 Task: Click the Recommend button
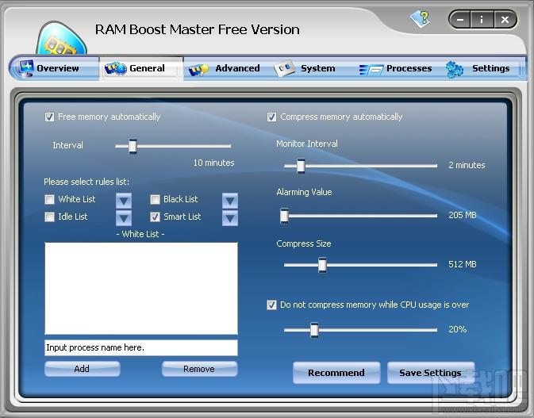tap(336, 373)
